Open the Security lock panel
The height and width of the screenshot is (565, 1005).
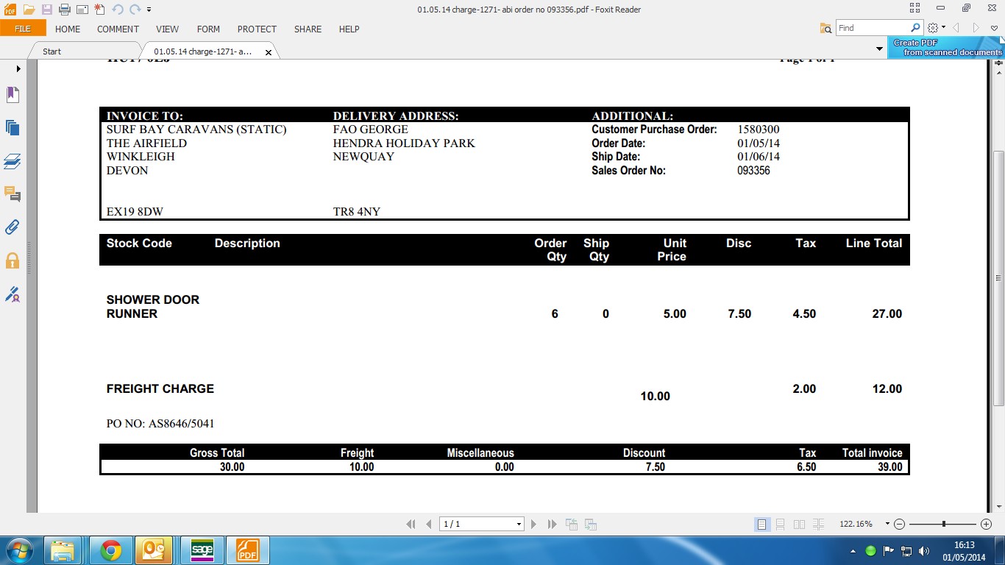pos(13,260)
